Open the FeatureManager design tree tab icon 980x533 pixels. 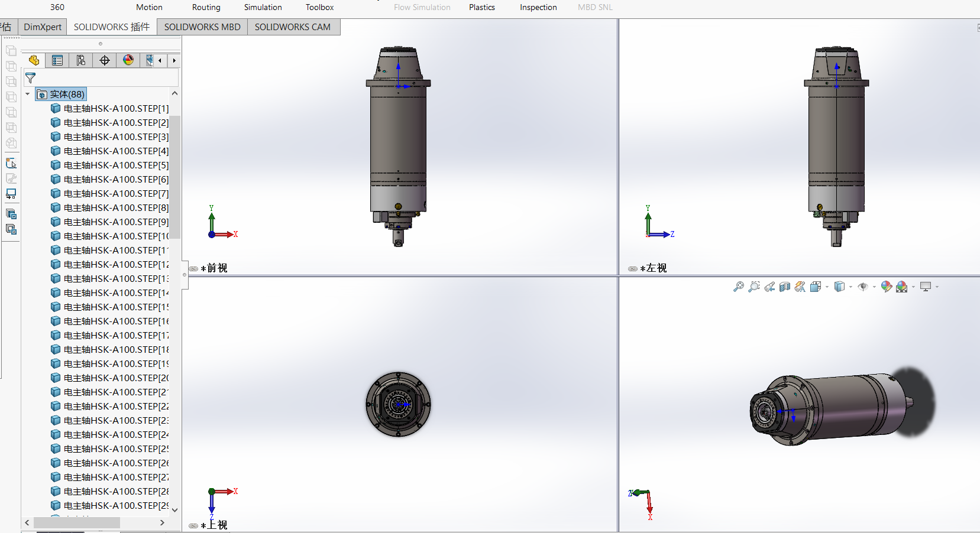point(34,60)
